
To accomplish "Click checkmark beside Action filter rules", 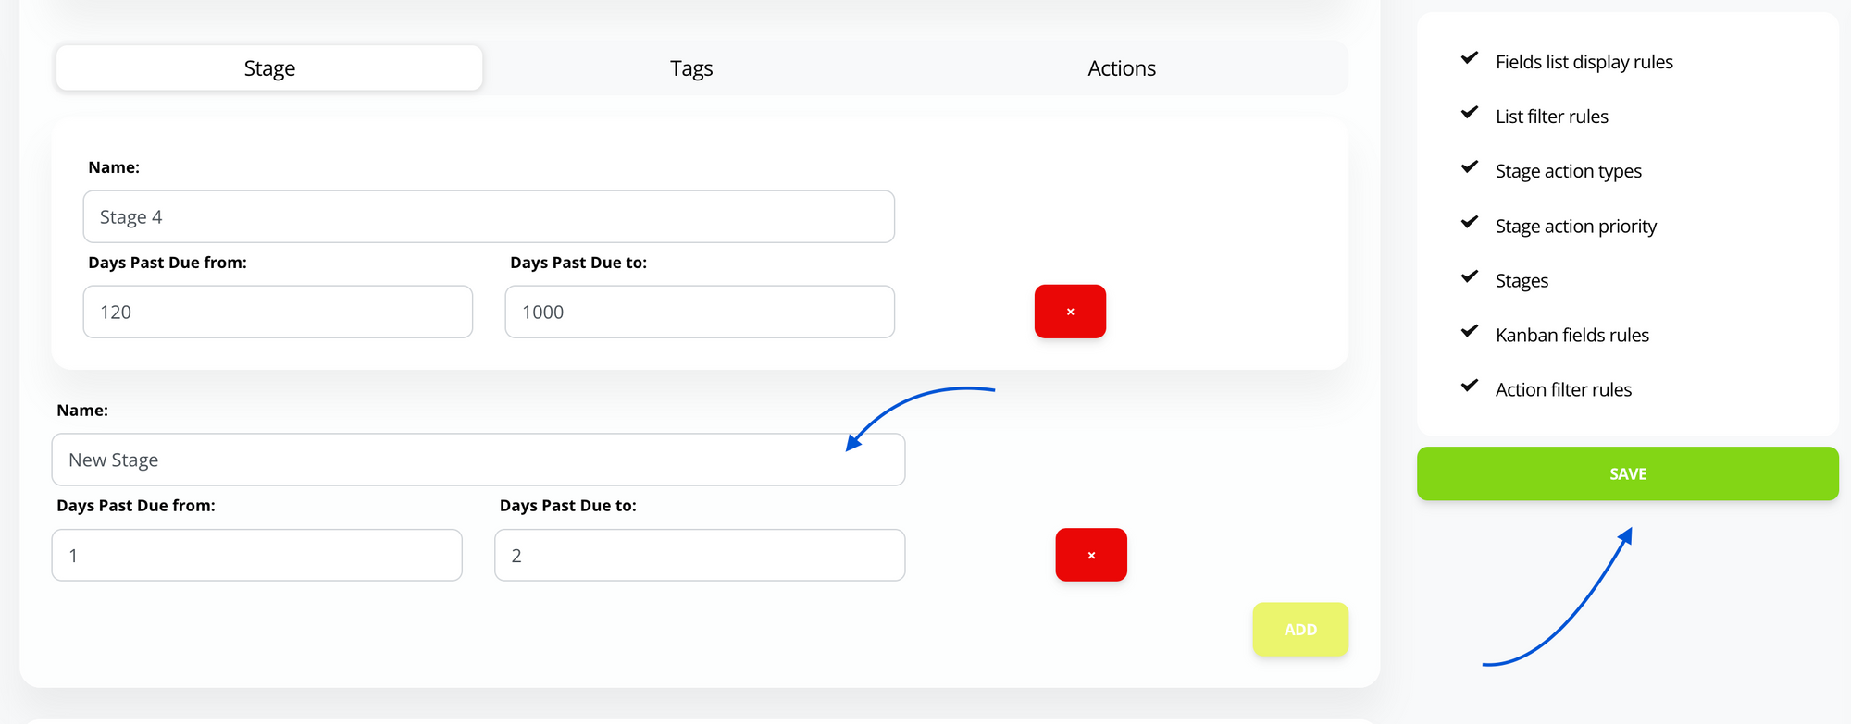I will pos(1470,386).
